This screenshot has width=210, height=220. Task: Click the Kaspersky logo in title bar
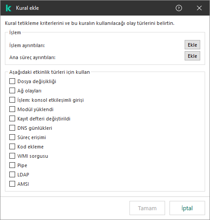click(8, 8)
